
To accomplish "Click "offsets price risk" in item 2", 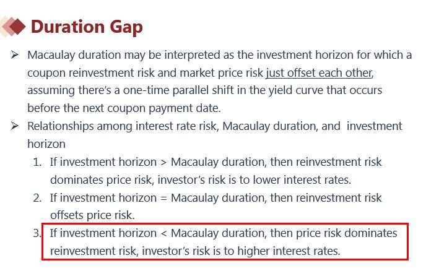I will [92, 216].
